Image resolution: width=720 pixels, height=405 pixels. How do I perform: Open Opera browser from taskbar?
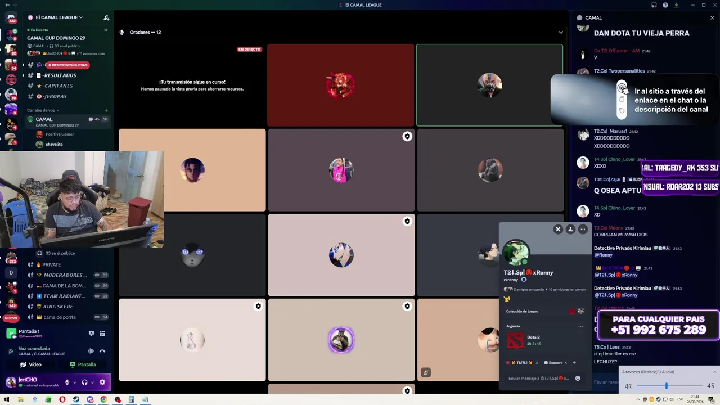point(62,400)
